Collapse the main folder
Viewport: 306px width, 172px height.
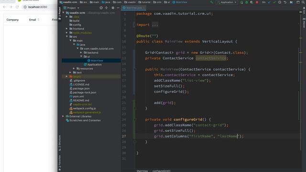pyautogui.click(x=70, y=41)
